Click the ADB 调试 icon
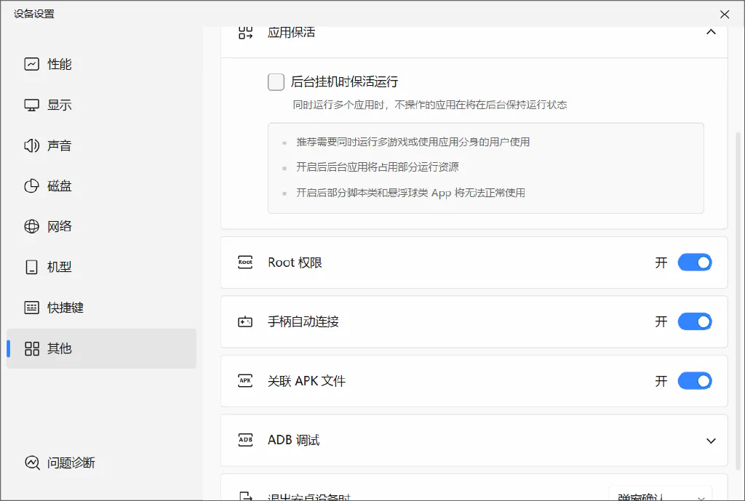745x501 pixels. tap(245, 440)
